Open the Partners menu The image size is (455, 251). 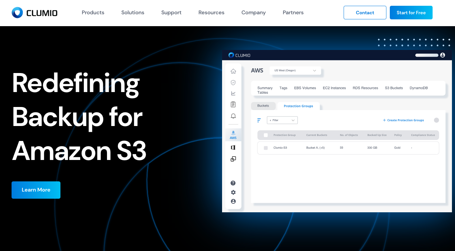[x=293, y=13]
